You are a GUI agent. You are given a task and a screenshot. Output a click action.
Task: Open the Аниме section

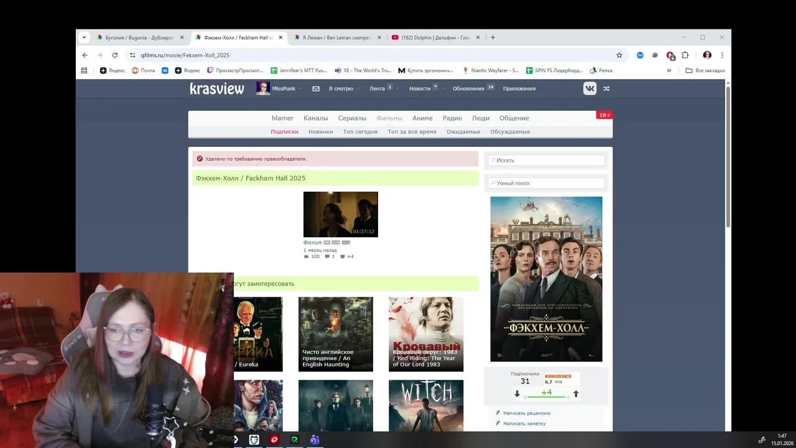[x=422, y=118]
